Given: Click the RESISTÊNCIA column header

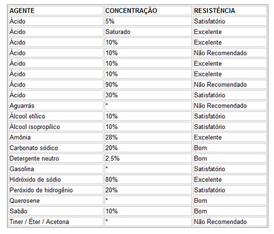Looking at the screenshot, I should tap(230, 10).
